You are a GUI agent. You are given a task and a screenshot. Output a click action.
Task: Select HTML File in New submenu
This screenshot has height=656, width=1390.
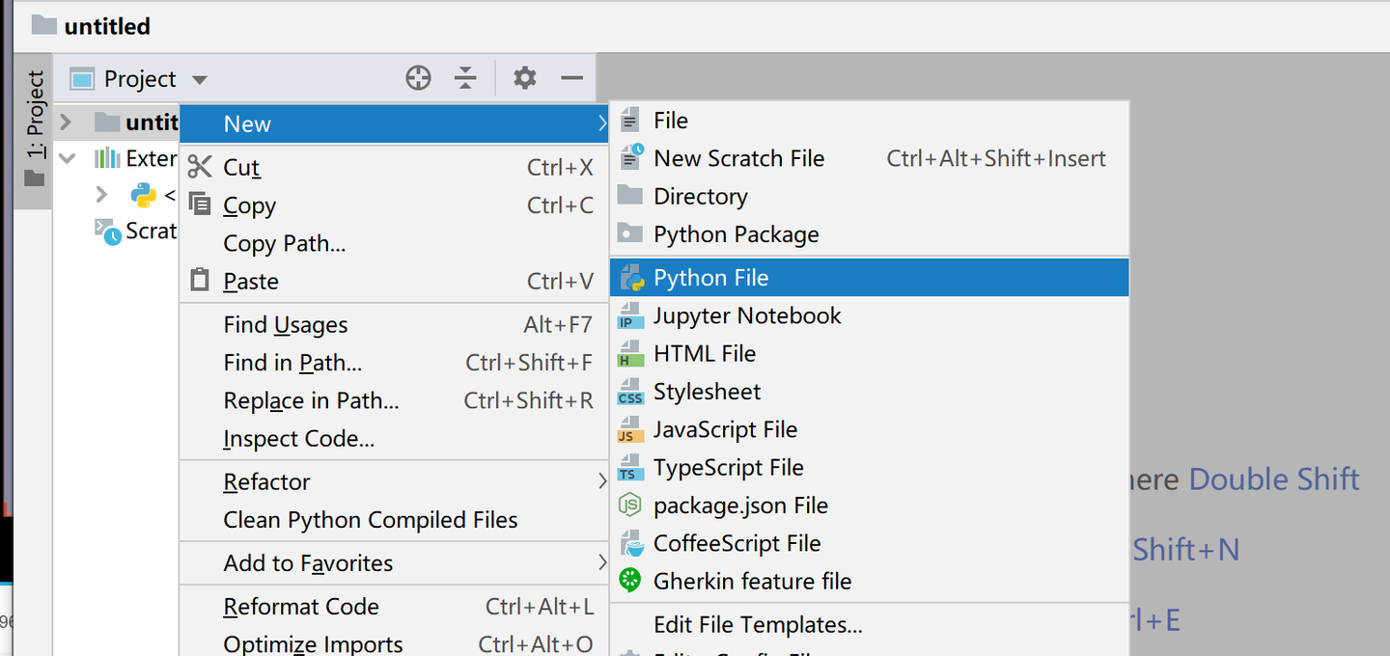tap(705, 354)
